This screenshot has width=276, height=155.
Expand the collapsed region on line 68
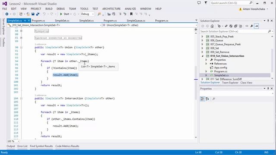point(21,31)
